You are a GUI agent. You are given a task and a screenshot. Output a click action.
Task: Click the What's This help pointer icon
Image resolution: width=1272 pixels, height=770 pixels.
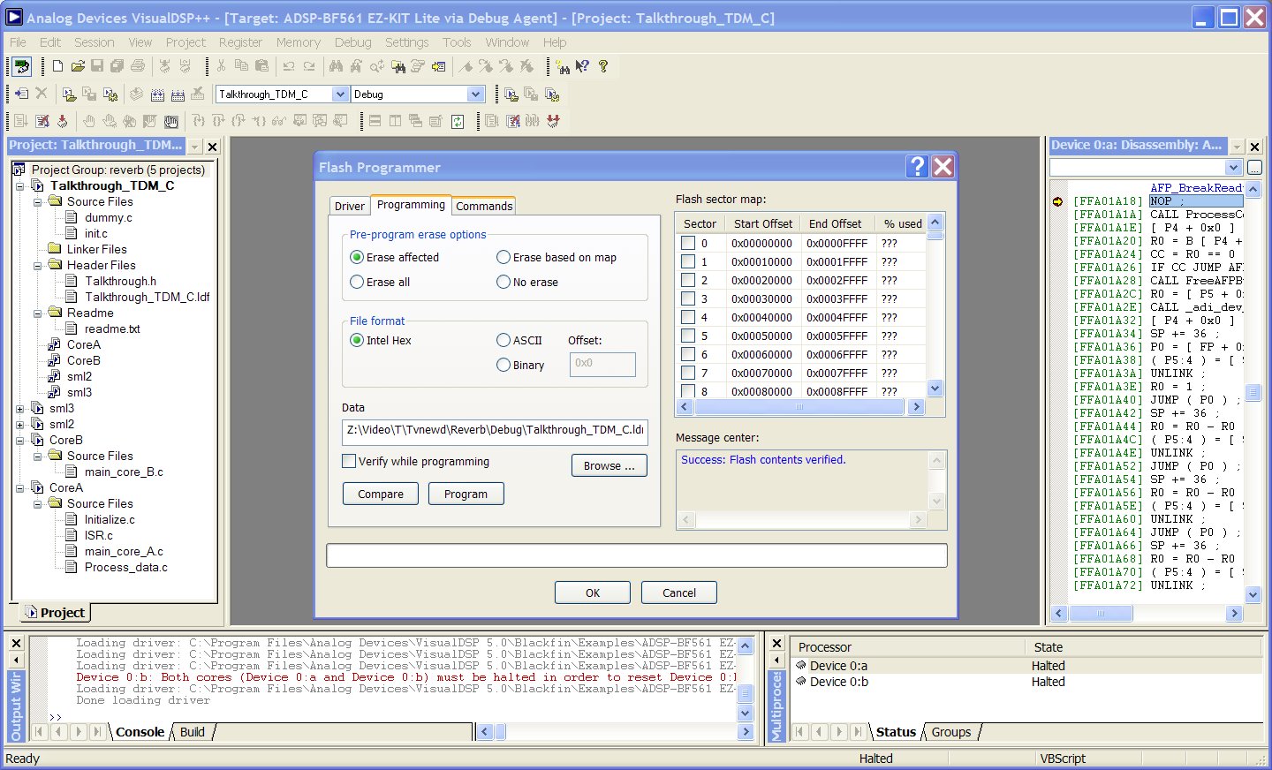[582, 66]
